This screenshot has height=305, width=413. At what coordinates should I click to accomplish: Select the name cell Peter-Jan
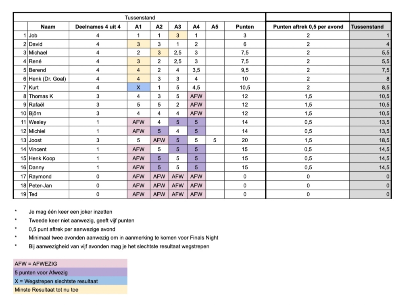(x=48, y=185)
